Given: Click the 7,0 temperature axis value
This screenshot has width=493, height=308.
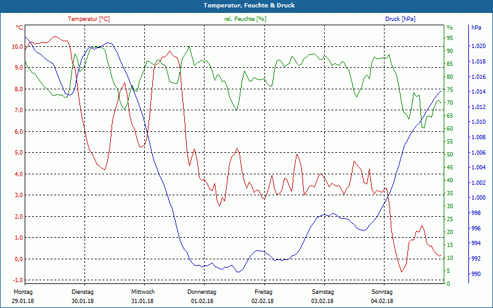Looking at the screenshot, I should [x=18, y=110].
